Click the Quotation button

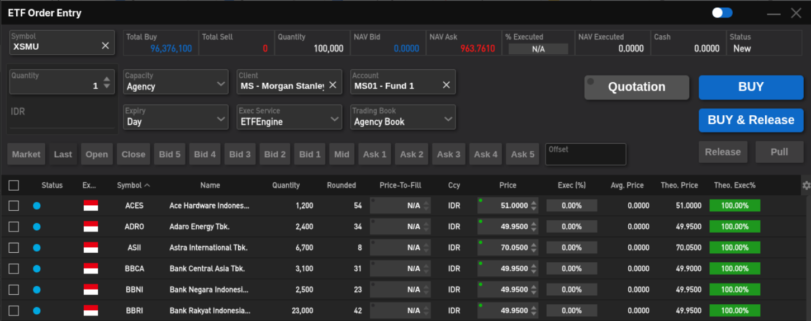coord(637,87)
